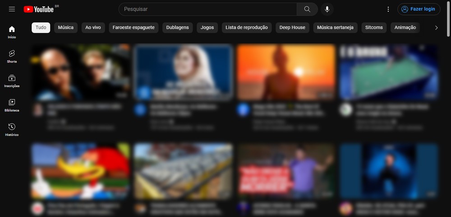Go to Início in sidebar
The image size is (451, 217).
click(12, 32)
